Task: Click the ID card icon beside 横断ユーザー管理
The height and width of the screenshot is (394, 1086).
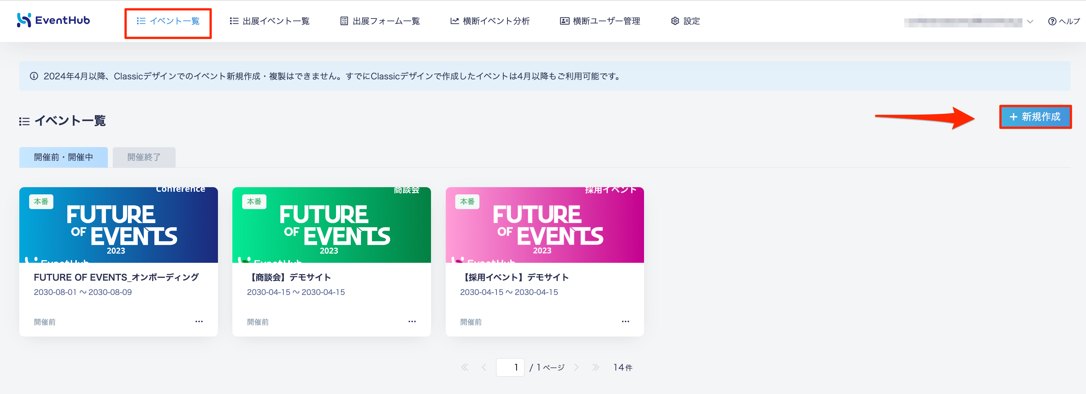Action: click(x=565, y=21)
